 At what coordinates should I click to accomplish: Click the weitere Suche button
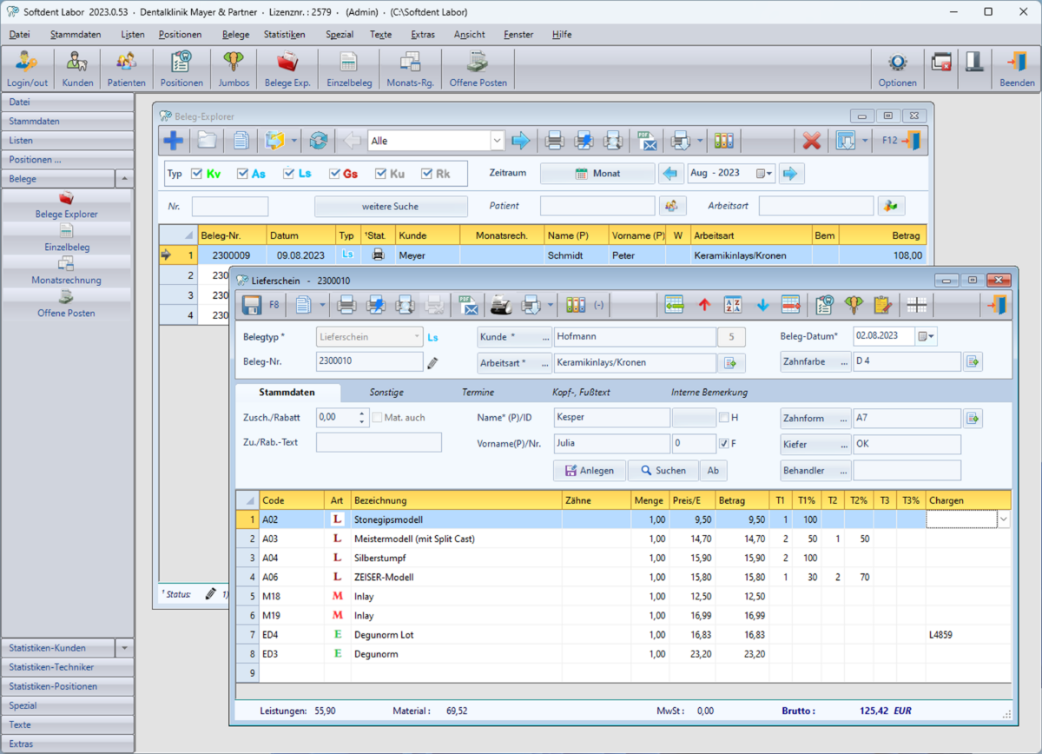click(390, 207)
